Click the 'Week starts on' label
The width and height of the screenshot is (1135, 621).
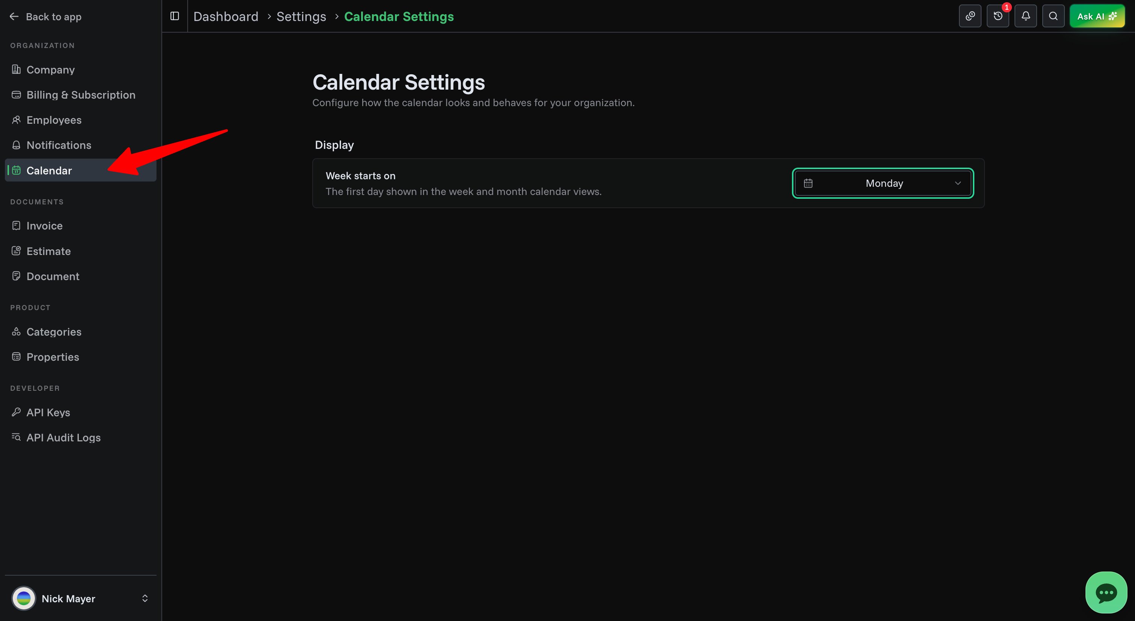pos(360,175)
